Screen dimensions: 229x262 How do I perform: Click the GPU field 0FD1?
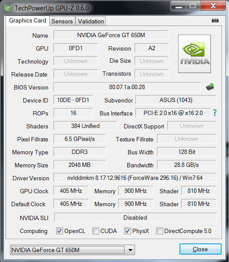tap(75, 48)
